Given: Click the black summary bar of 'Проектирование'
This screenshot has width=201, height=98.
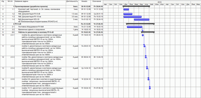Looking at the screenshot, I should coord(136,6).
